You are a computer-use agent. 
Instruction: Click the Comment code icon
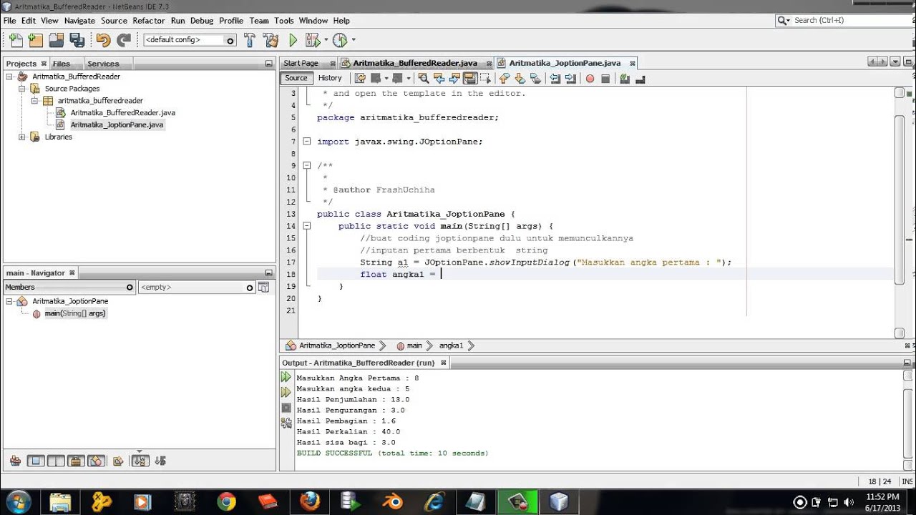click(x=625, y=79)
